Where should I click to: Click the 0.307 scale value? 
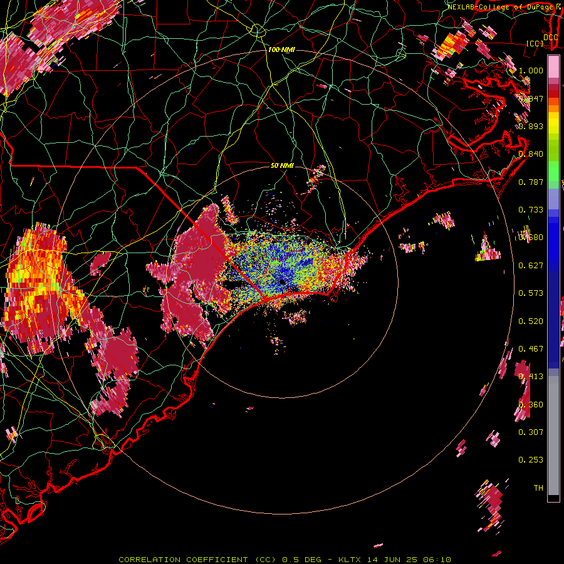click(531, 432)
